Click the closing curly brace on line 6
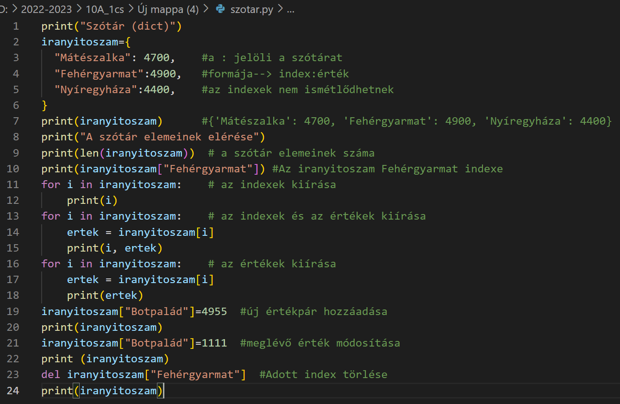The width and height of the screenshot is (620, 404). coord(44,106)
